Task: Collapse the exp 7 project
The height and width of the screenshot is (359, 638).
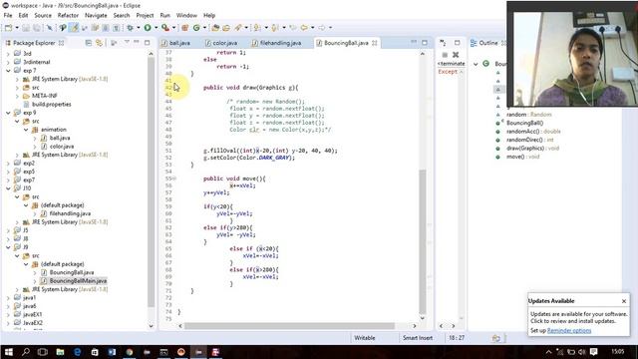Action: click(x=8, y=71)
